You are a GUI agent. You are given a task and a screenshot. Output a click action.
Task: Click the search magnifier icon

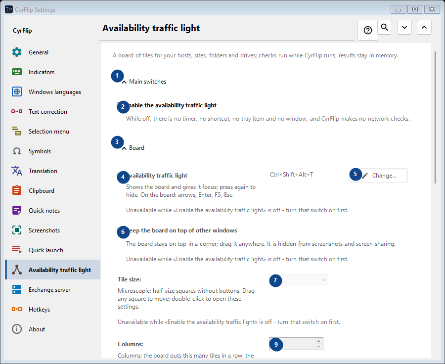[385, 27]
